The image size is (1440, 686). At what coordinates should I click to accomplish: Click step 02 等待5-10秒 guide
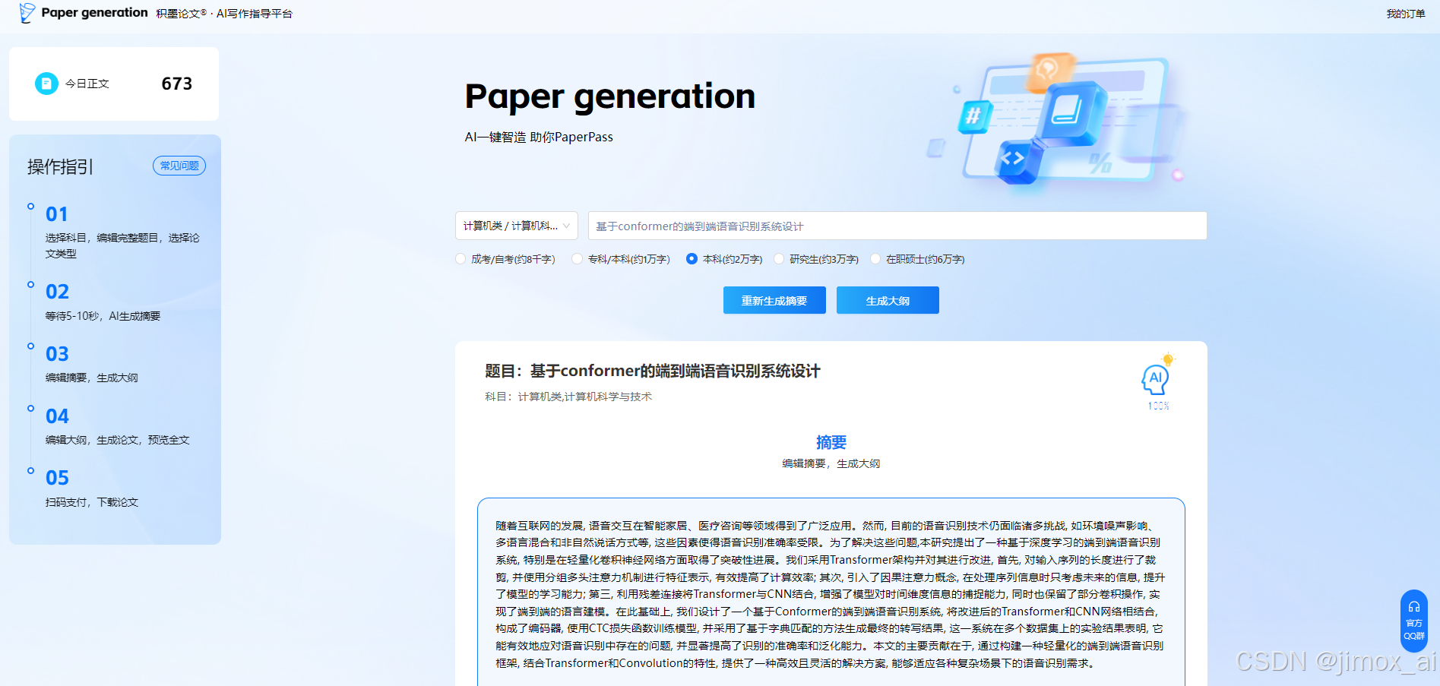coord(103,316)
